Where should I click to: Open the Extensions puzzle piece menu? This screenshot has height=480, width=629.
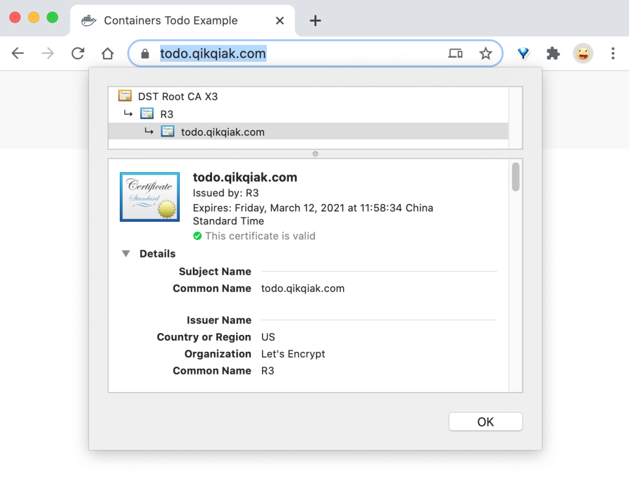553,53
